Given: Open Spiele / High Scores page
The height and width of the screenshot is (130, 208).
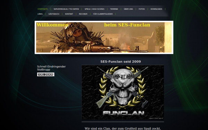Looking at the screenshot, I should point(94,9).
